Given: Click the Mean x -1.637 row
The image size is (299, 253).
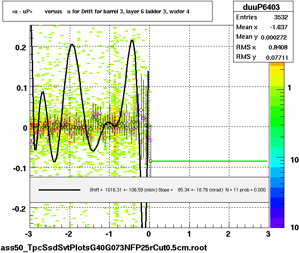Looking at the screenshot, I should click(x=262, y=27).
